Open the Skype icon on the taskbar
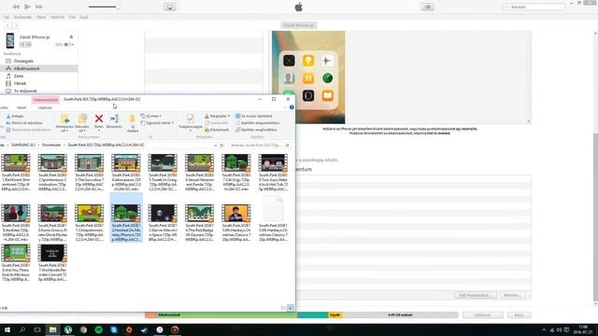 point(114,329)
